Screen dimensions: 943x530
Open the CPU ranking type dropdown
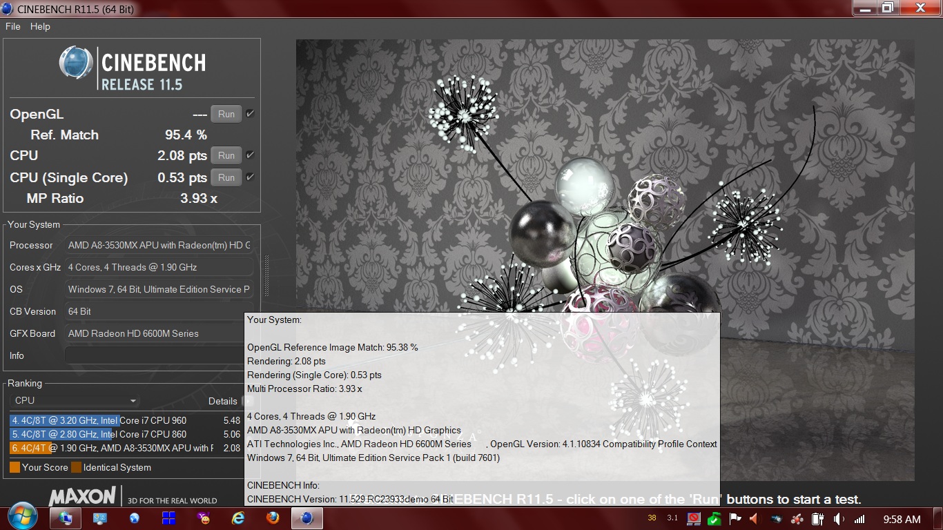pyautogui.click(x=75, y=400)
